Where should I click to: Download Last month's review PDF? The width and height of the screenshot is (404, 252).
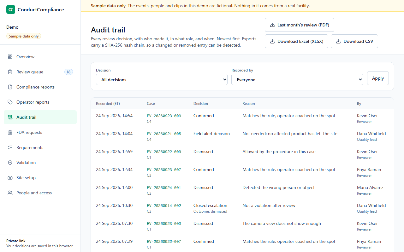tap(299, 25)
